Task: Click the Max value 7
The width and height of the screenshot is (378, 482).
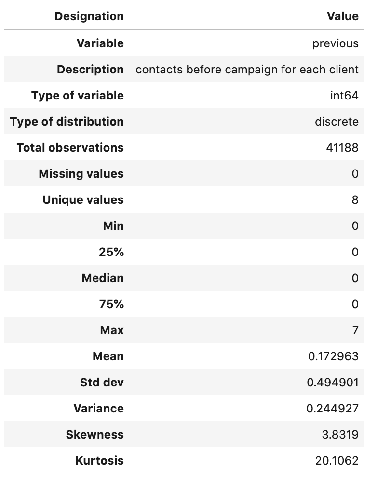Action: (355, 330)
